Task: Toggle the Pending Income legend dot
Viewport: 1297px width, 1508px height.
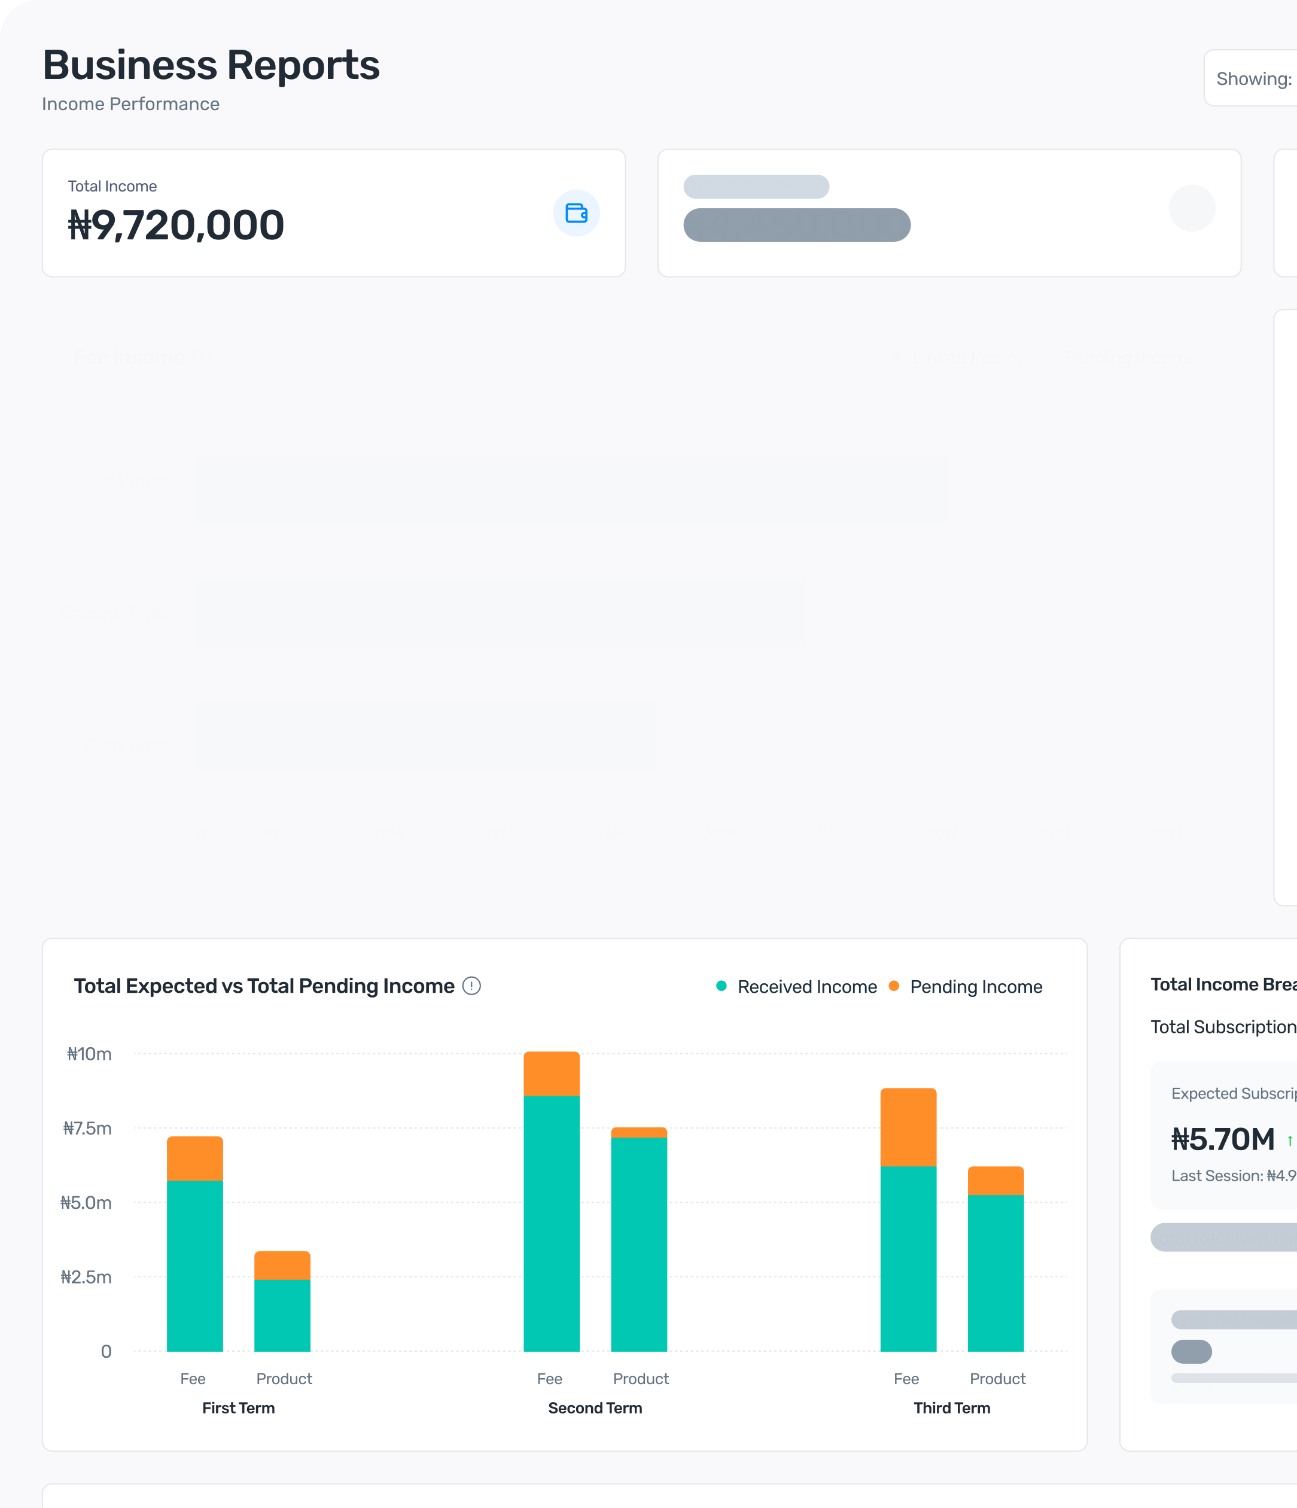Action: 894,986
